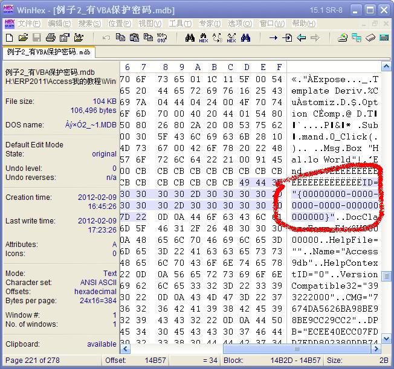
Task: Click the 101/010 modify data icon
Action: (x=162, y=38)
